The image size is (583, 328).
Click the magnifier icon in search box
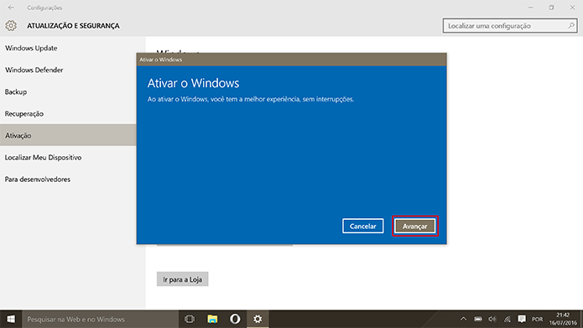571,26
